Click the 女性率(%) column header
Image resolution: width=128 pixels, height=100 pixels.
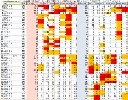[x=32, y=3]
